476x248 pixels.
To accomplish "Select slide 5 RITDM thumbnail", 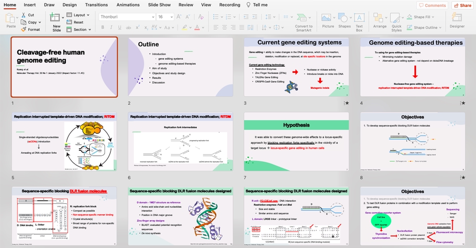I will click(x=64, y=141).
